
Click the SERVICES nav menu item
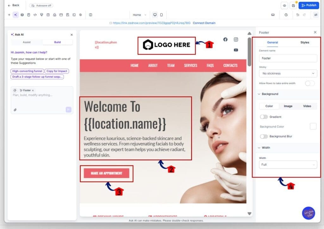point(190,65)
